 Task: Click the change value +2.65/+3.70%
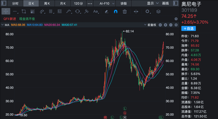tap(195, 22)
